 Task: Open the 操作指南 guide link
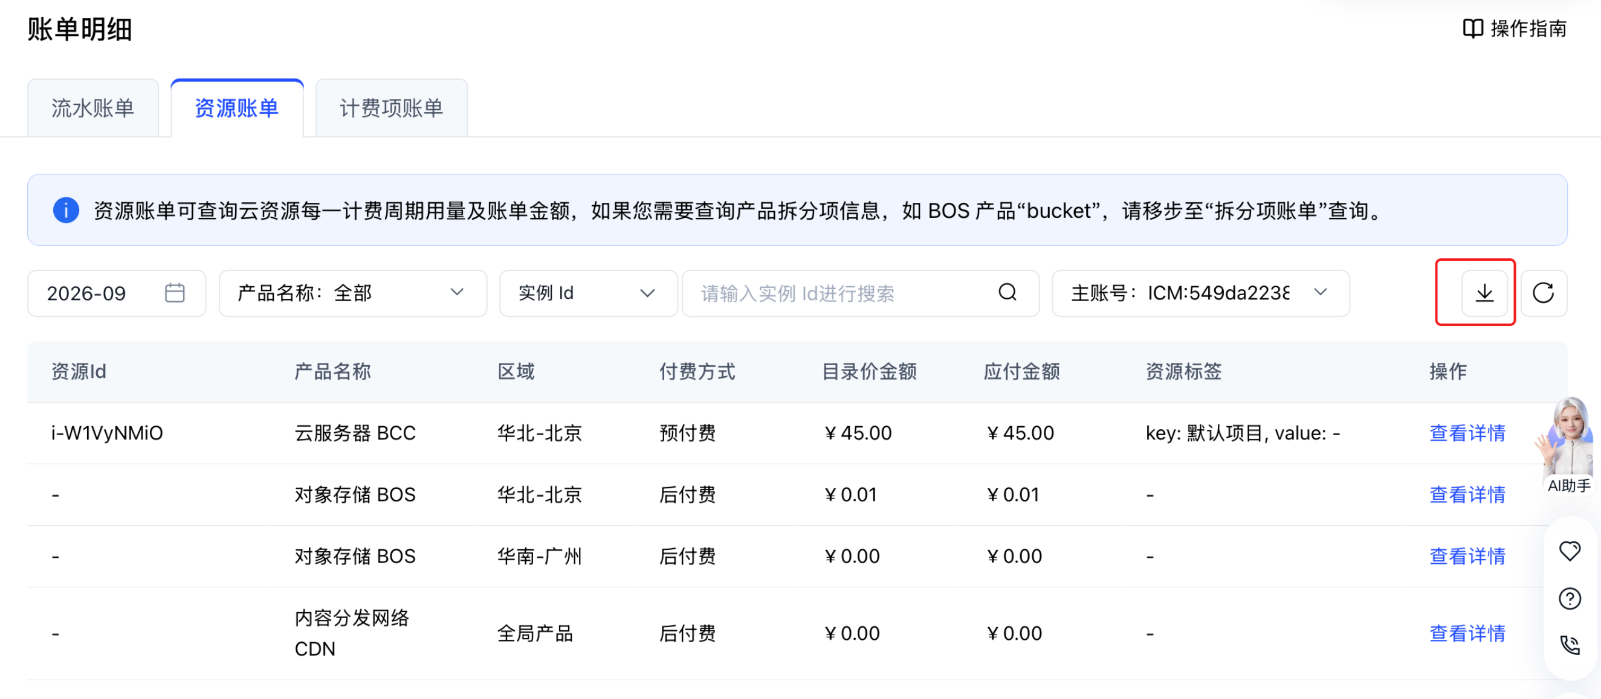1515,28
